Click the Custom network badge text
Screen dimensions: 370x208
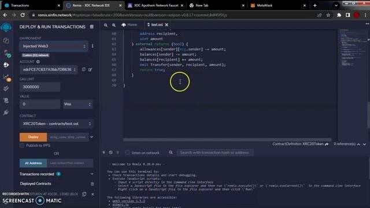[x=36, y=55]
